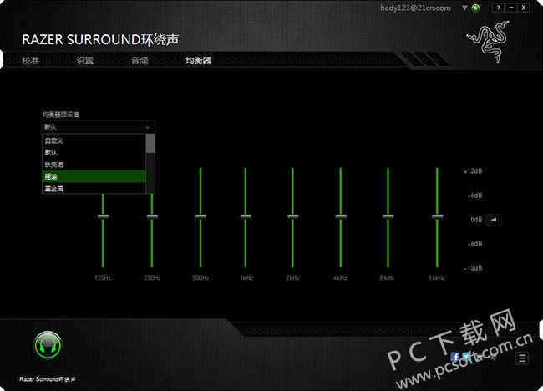Click the 8 kHz band slider handle
The image size is (543, 391).
[388, 216]
